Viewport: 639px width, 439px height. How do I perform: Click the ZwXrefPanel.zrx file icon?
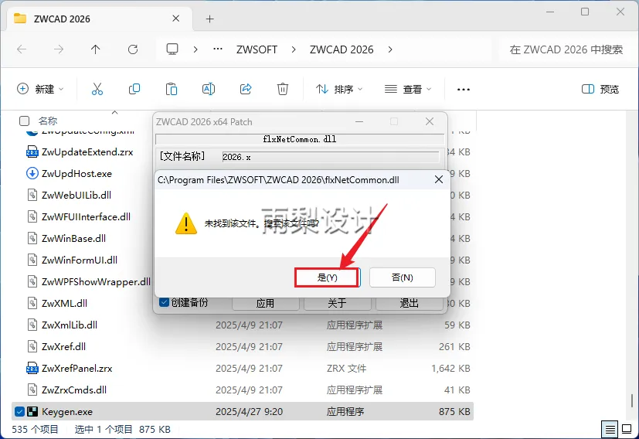(x=32, y=368)
